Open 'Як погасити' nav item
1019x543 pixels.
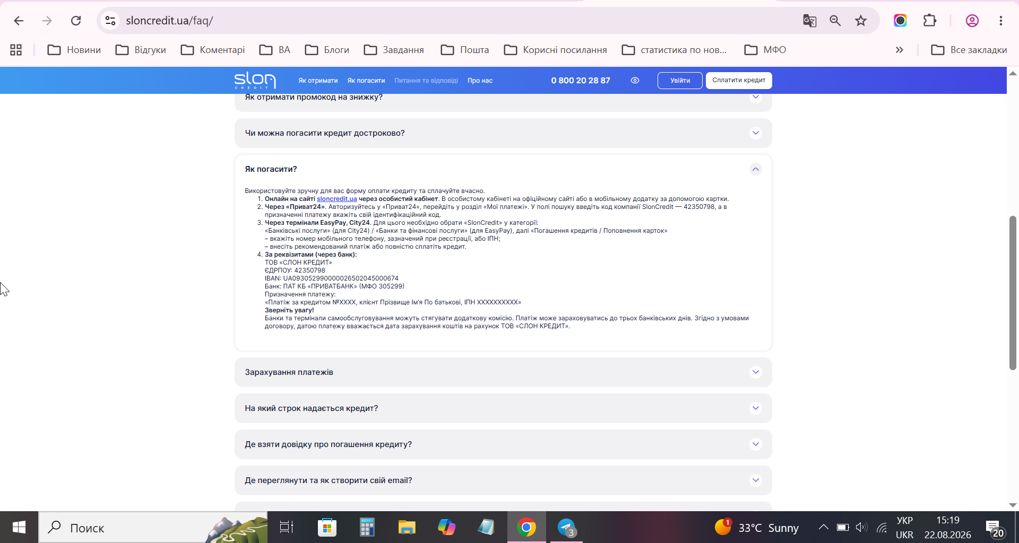(x=366, y=81)
